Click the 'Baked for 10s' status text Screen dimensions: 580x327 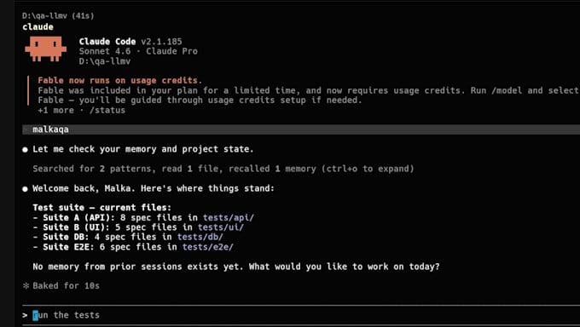pyautogui.click(x=66, y=285)
